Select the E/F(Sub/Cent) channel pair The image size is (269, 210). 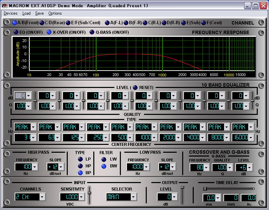68,23
